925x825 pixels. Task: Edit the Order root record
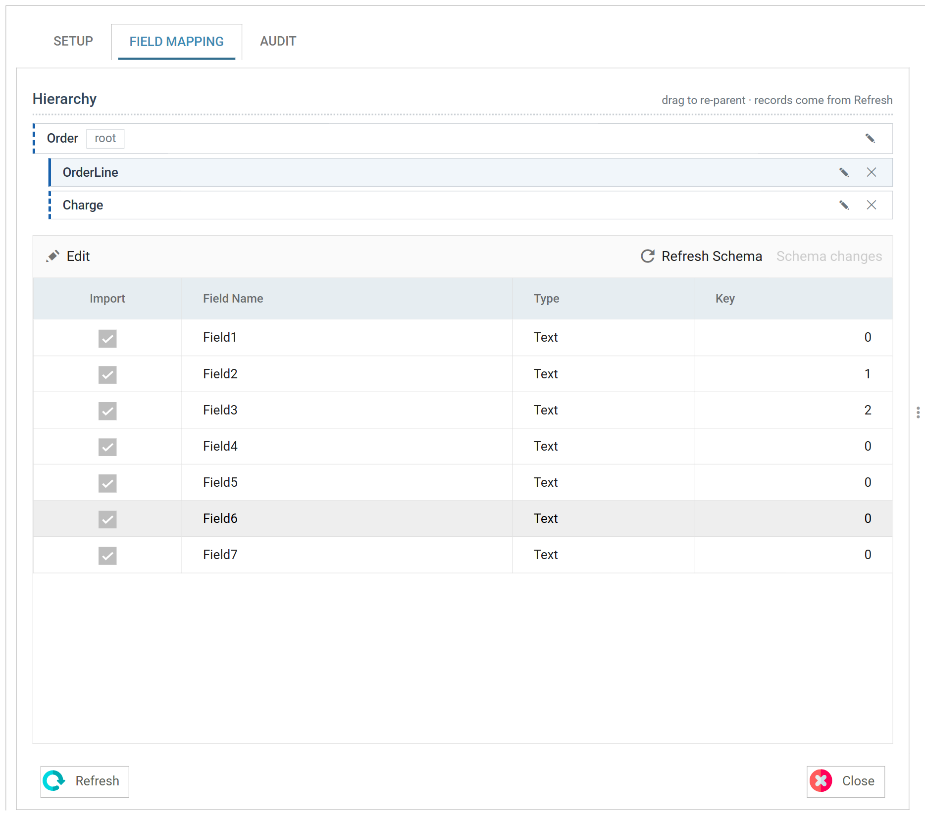(x=870, y=138)
